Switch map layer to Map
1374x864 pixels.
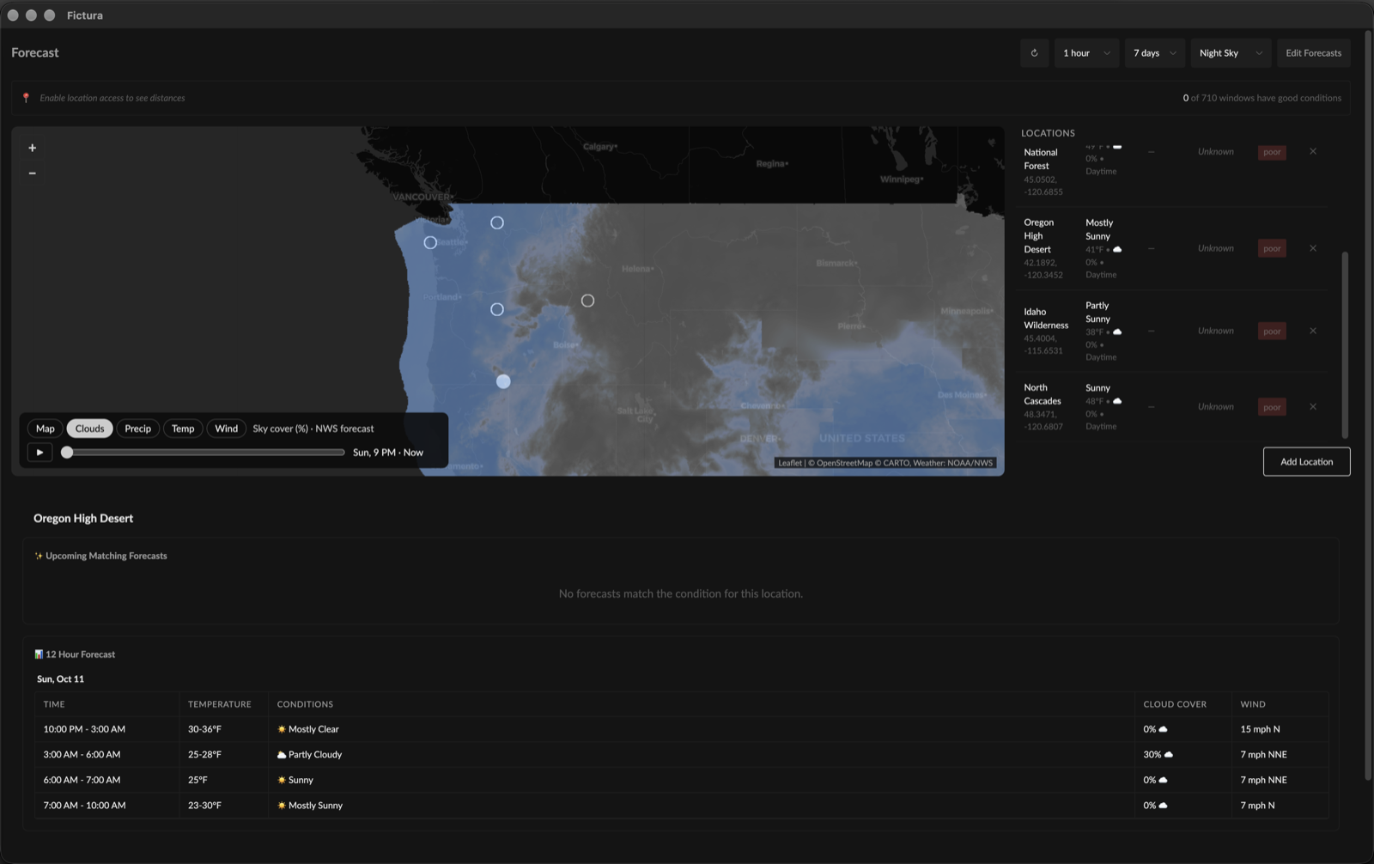point(46,429)
